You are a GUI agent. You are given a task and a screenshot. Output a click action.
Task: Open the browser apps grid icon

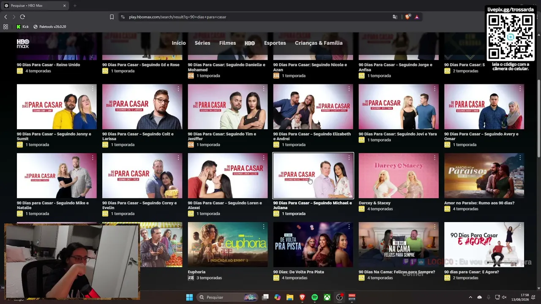click(x=5, y=27)
